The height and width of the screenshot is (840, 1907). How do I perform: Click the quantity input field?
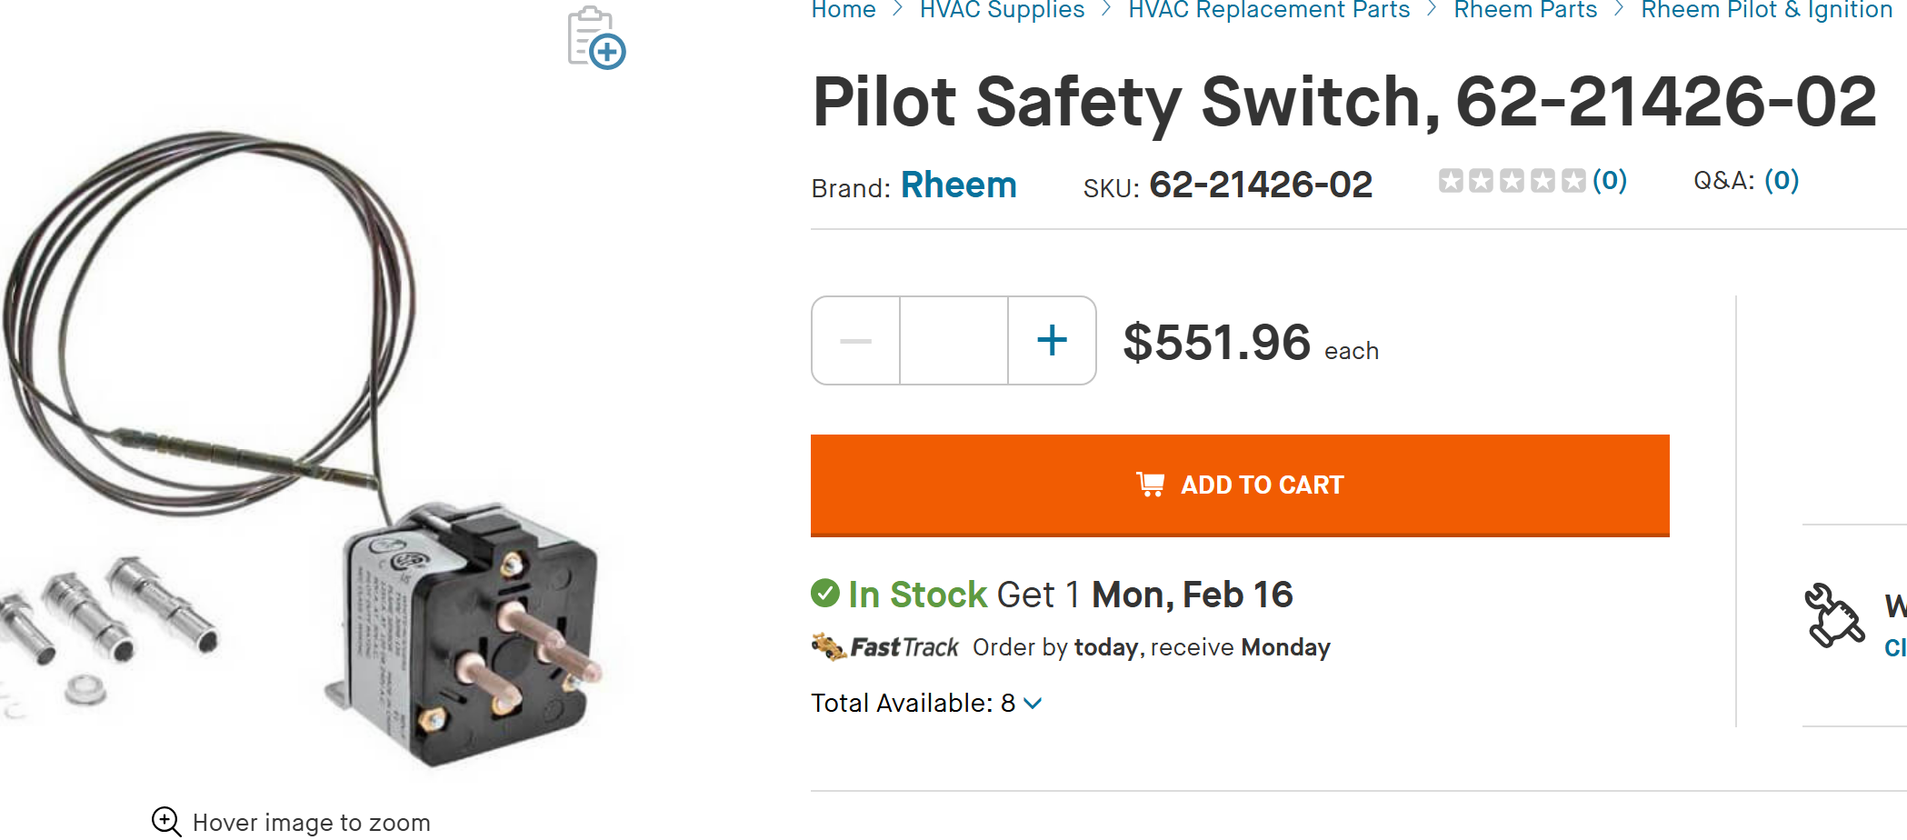click(954, 341)
